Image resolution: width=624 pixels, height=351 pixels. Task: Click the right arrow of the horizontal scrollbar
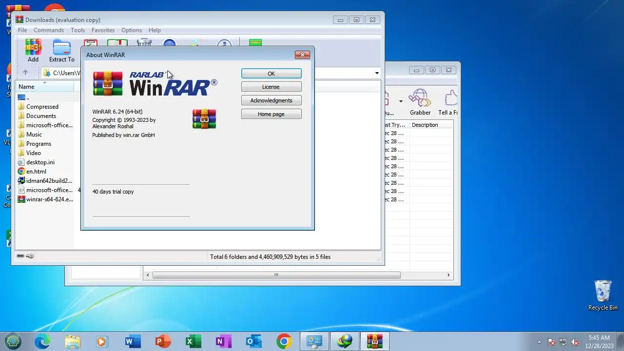pos(448,275)
